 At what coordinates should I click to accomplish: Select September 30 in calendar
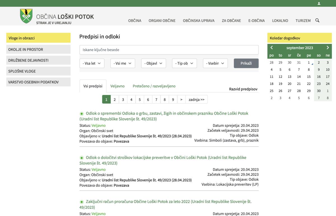tap(319, 91)
